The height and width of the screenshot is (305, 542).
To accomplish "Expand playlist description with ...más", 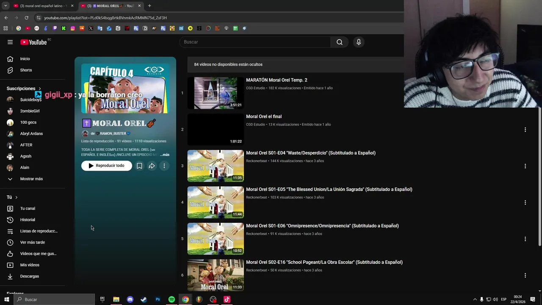I will click(165, 155).
